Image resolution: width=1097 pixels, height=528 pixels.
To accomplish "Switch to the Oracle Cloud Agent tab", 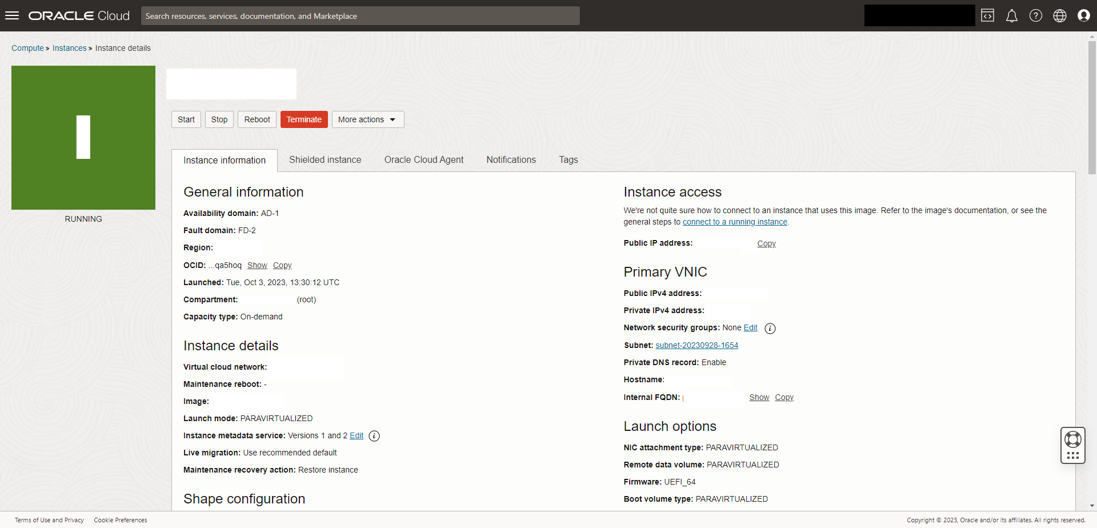I will (423, 160).
